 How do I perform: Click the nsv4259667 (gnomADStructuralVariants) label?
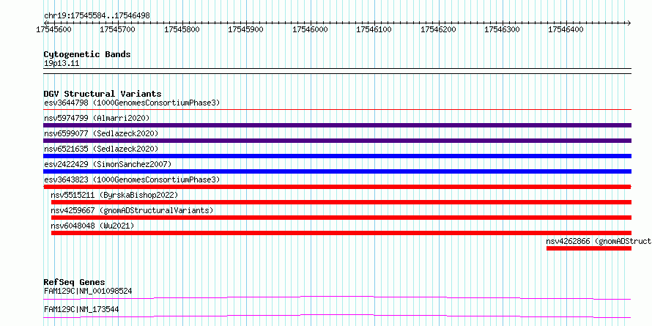click(132, 210)
